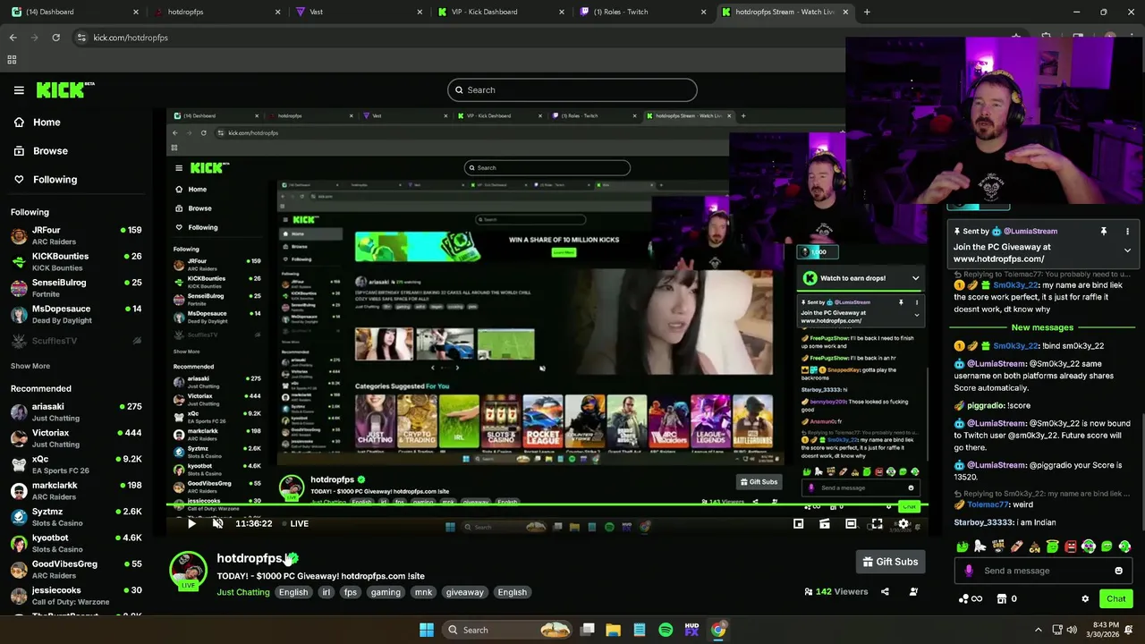Click username Tolemac77 in chat
Screen dimensions: 1145x644
point(988,505)
